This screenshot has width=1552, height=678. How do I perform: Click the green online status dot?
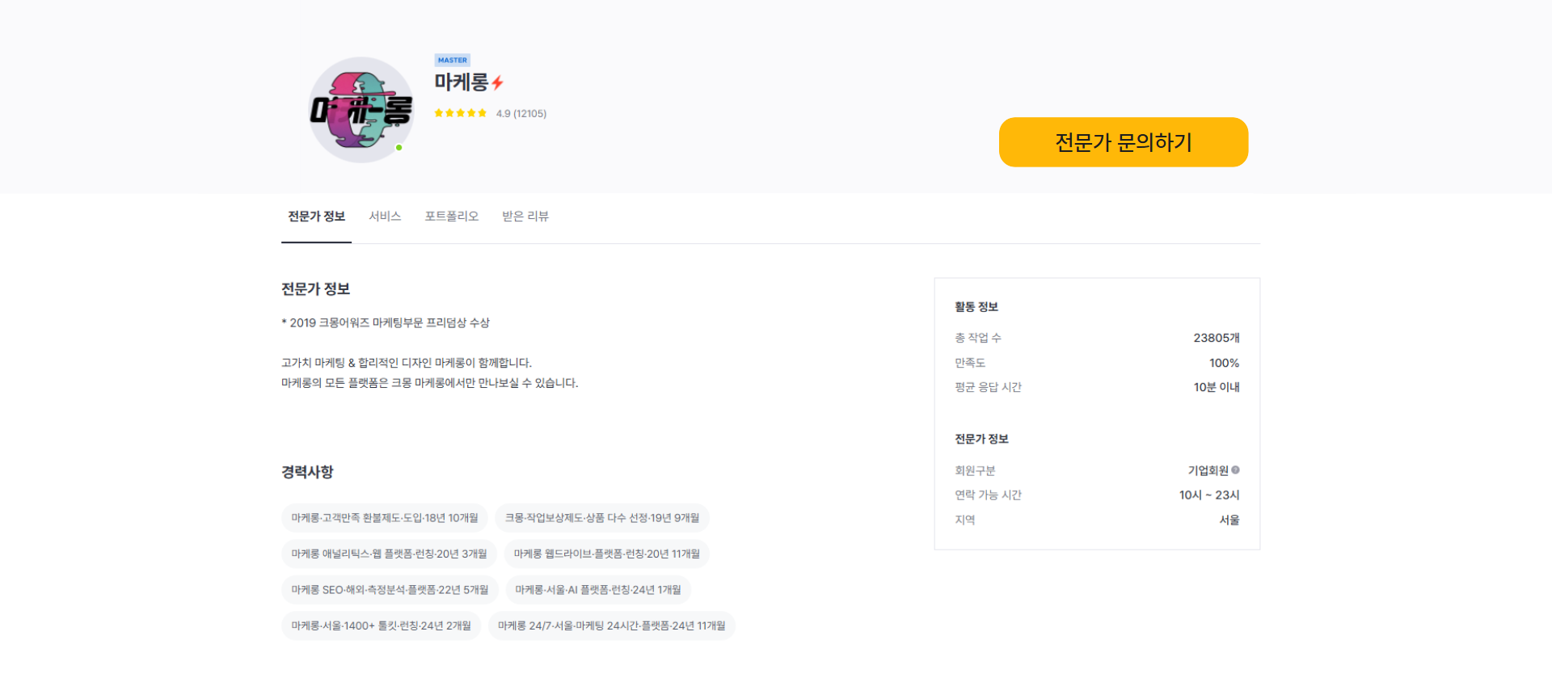tap(399, 148)
